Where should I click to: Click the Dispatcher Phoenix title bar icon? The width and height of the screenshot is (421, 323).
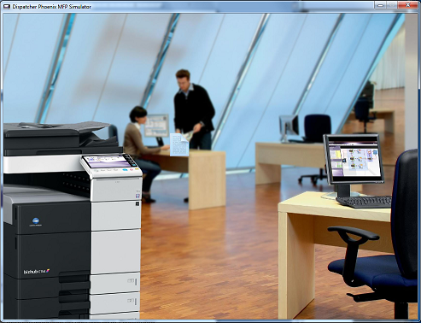tap(7, 6)
